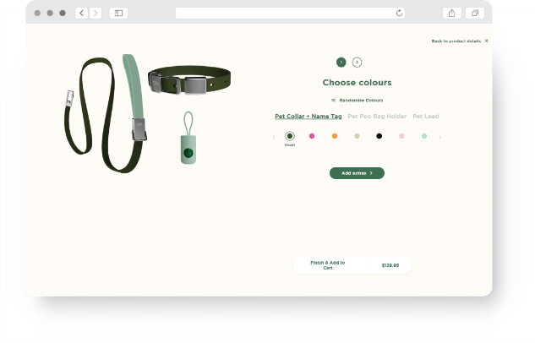Click the Randomise Colours shuffle icon
The height and width of the screenshot is (343, 535).
333,101
